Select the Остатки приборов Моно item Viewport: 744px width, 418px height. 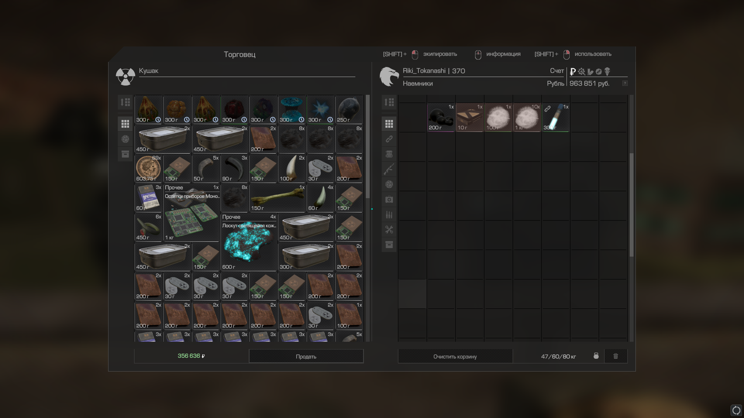point(192,212)
